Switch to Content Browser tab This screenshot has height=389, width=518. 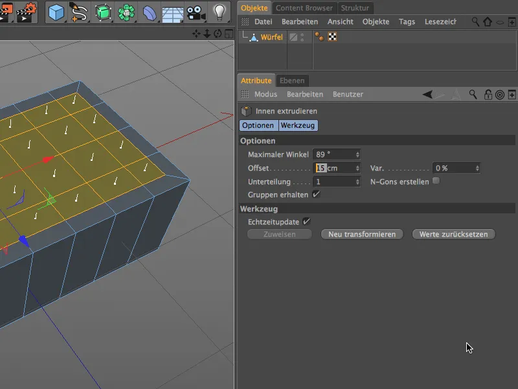coord(304,8)
